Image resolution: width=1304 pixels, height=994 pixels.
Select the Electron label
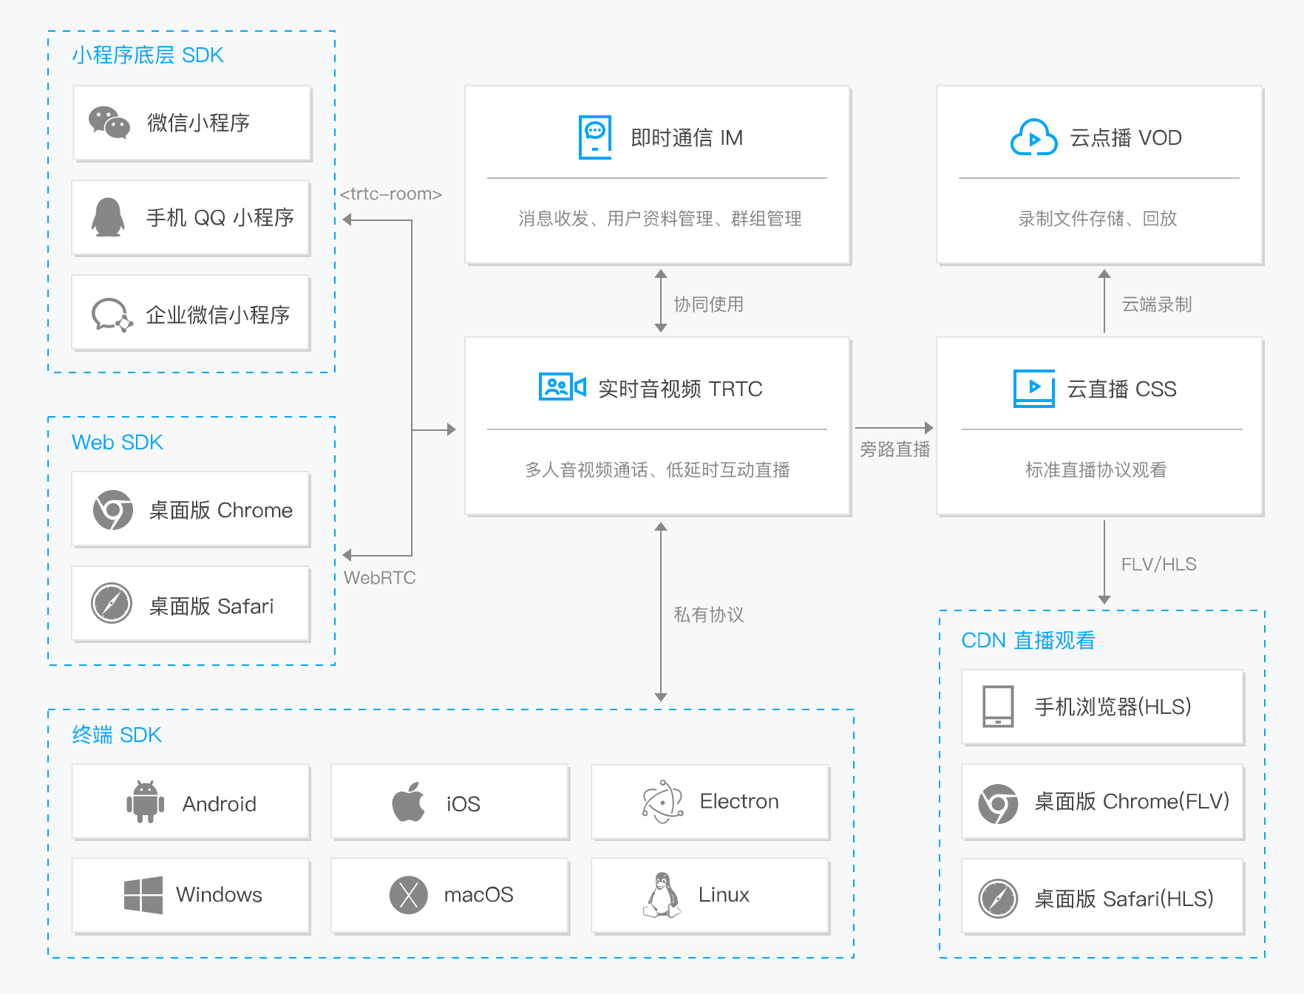[x=739, y=801]
